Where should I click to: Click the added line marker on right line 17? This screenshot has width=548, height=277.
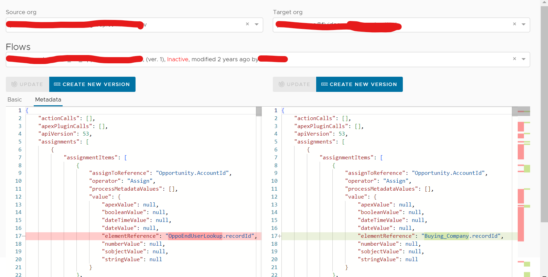(280, 236)
